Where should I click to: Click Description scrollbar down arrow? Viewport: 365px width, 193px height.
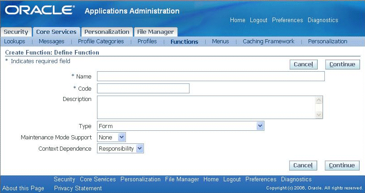pos(319,115)
